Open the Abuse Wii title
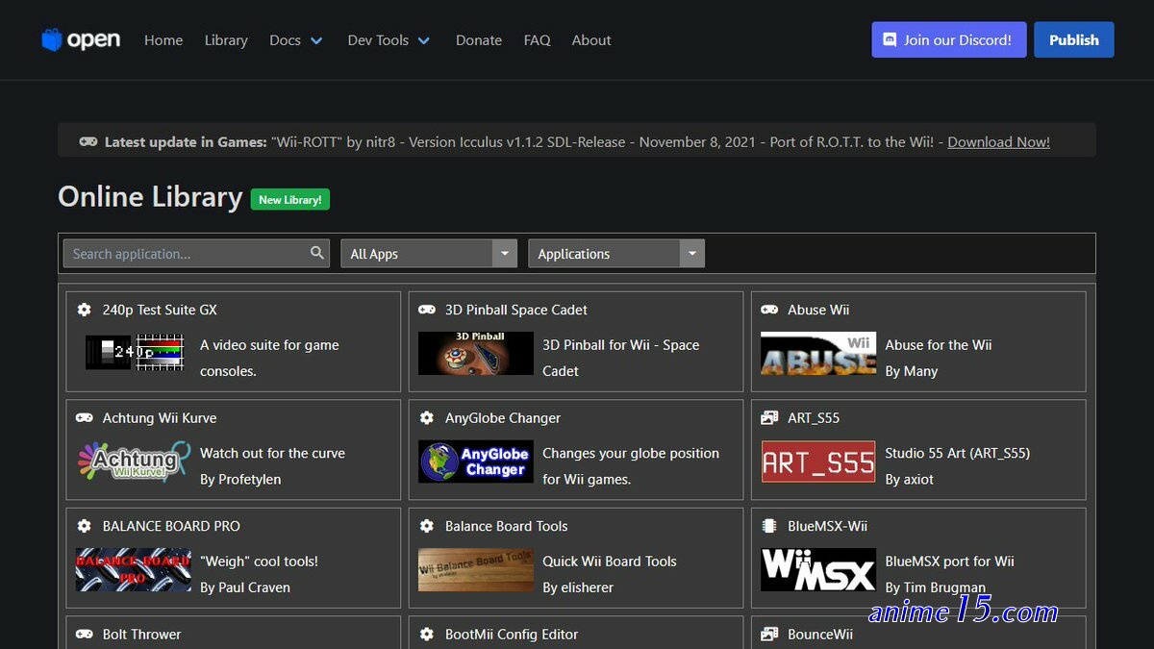 818,310
